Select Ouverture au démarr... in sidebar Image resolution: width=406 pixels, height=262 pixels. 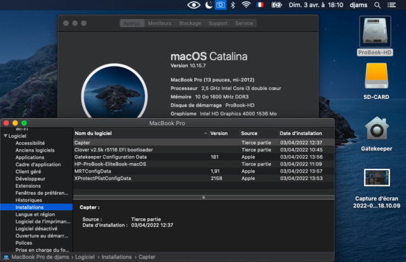(x=42, y=235)
